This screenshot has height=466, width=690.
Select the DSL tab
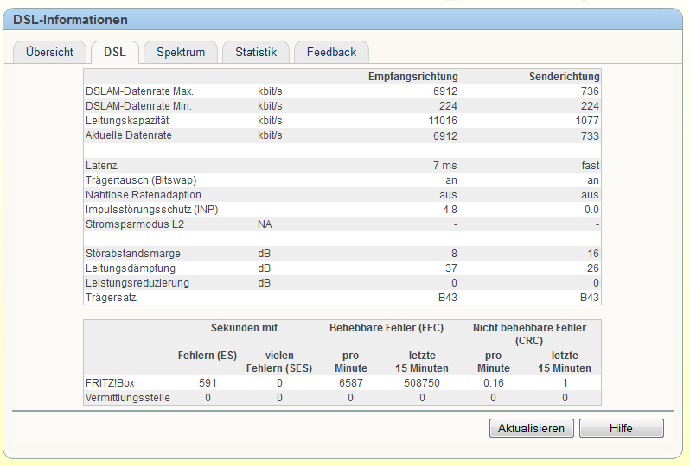point(115,53)
